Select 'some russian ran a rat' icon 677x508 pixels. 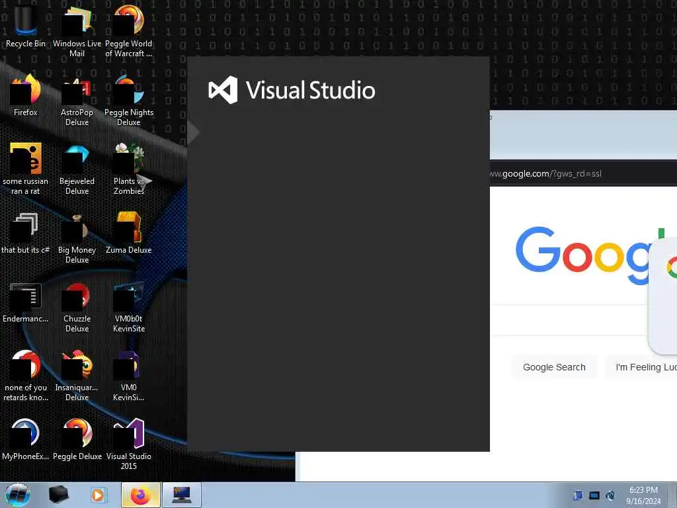click(x=26, y=169)
